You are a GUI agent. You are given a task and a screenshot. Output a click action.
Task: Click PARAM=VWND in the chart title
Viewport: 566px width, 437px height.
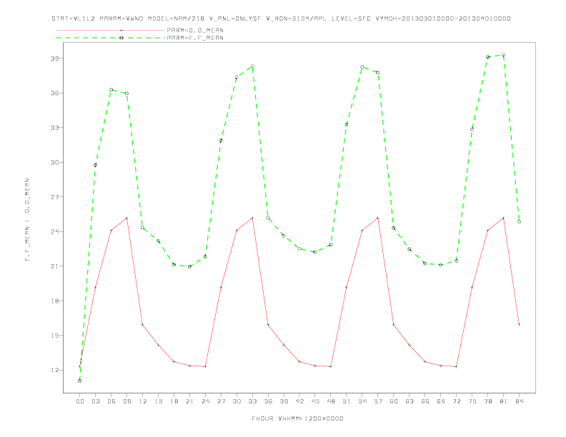pyautogui.click(x=121, y=19)
